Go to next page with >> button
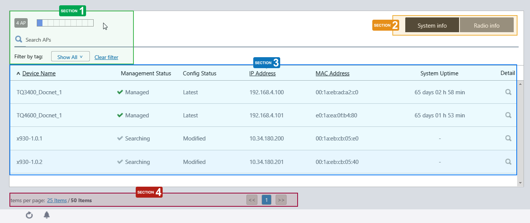The height and width of the screenshot is (223, 530). [x=281, y=200]
